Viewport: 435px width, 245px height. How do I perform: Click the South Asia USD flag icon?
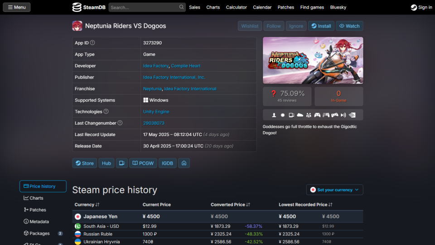pyautogui.click(x=77, y=226)
